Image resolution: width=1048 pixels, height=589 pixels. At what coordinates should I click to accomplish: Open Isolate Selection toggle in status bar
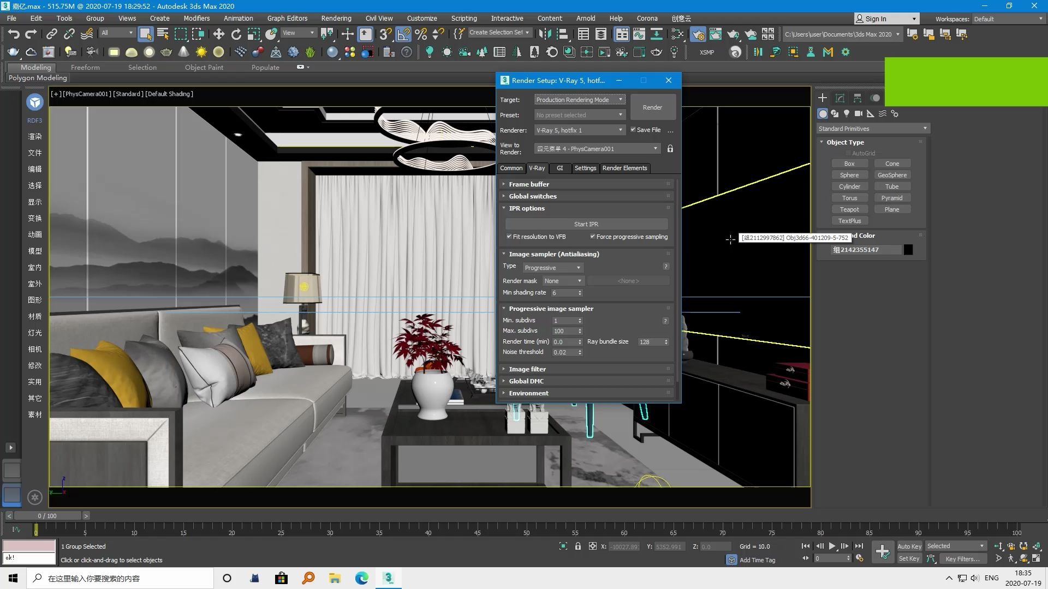(563, 546)
